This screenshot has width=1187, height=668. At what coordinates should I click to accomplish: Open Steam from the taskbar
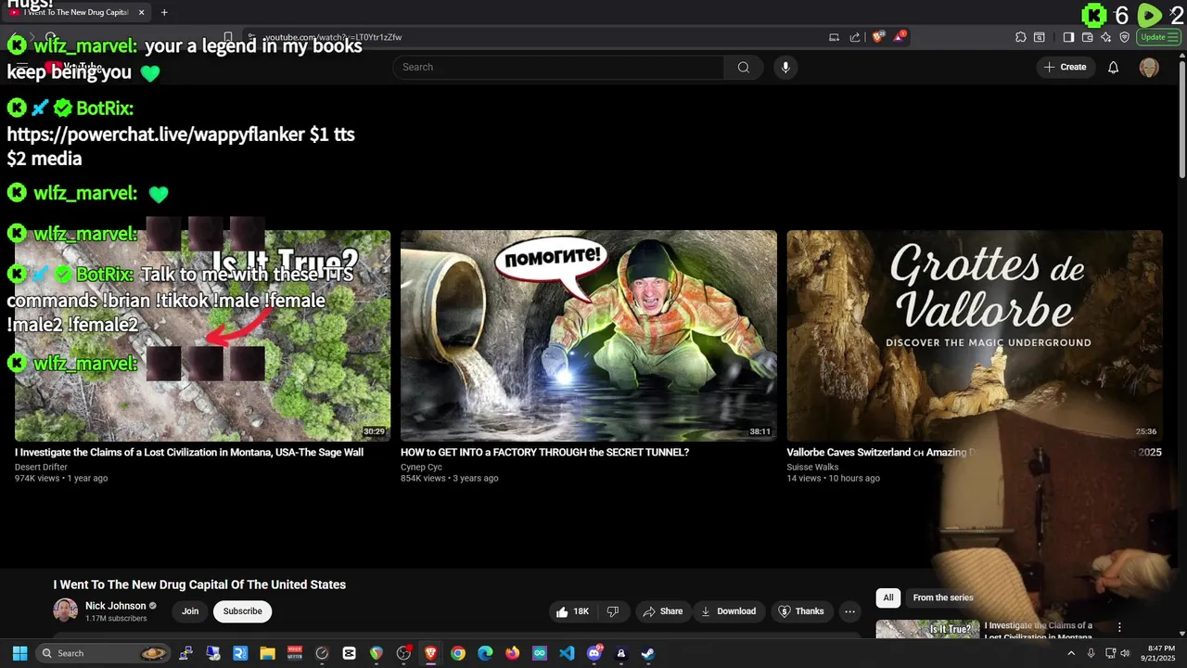648,653
